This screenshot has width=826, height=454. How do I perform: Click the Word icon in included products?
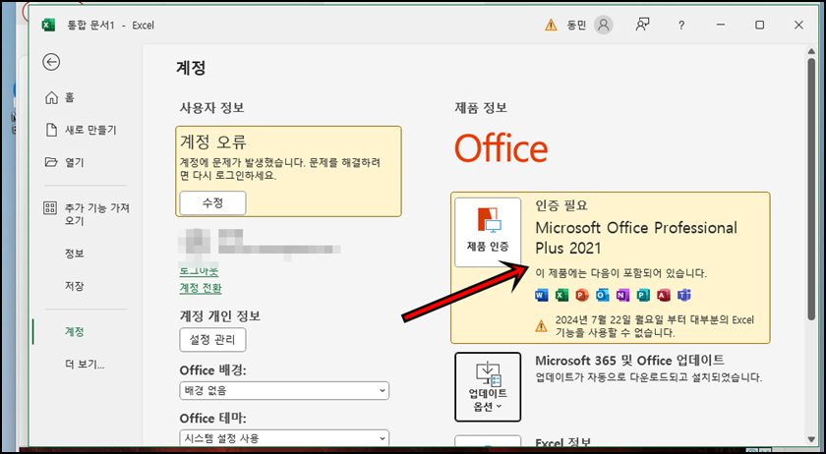[x=541, y=295]
